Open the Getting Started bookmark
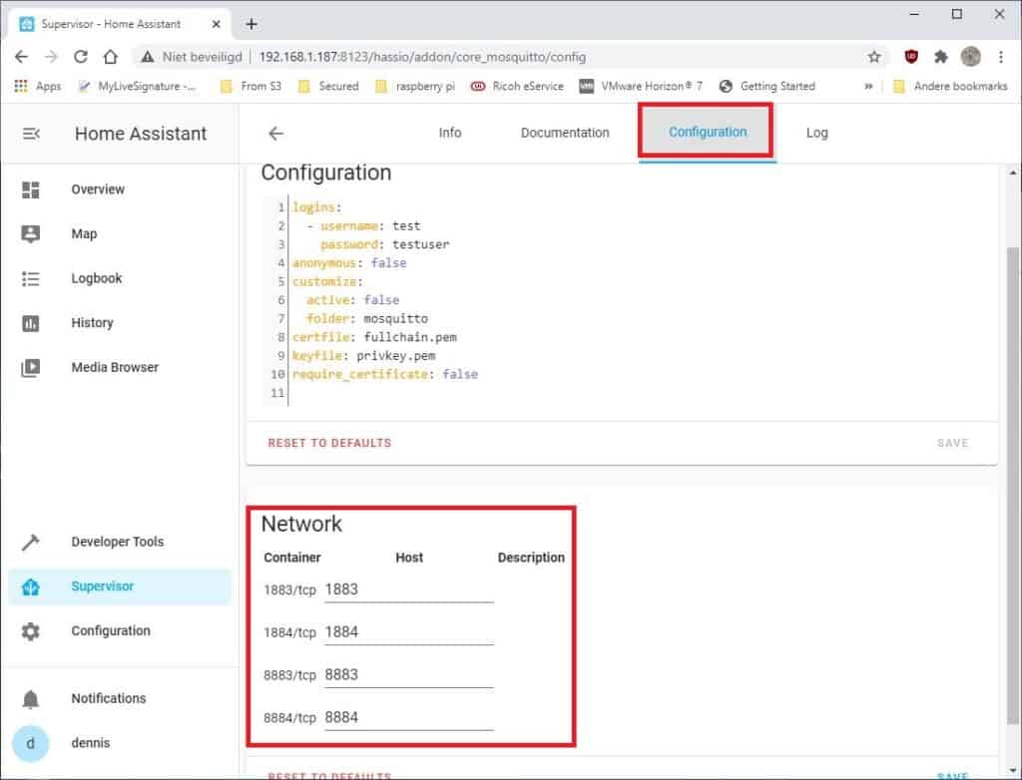The width and height of the screenshot is (1022, 780). (767, 86)
